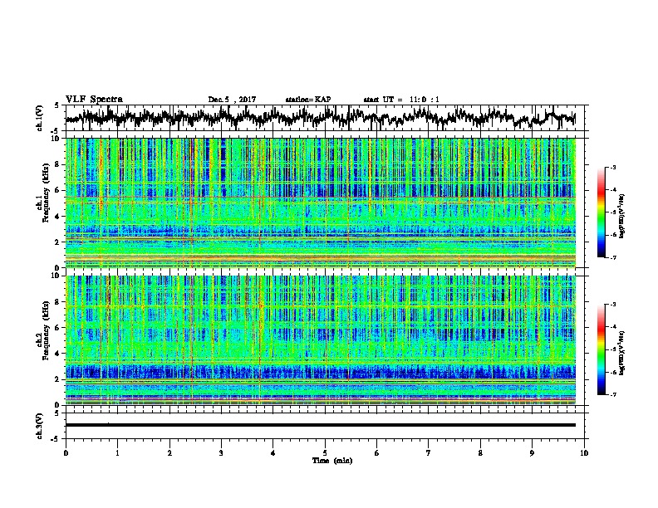The image size is (658, 508).
Task: Click time axis tick label '9'
Action: (532, 453)
